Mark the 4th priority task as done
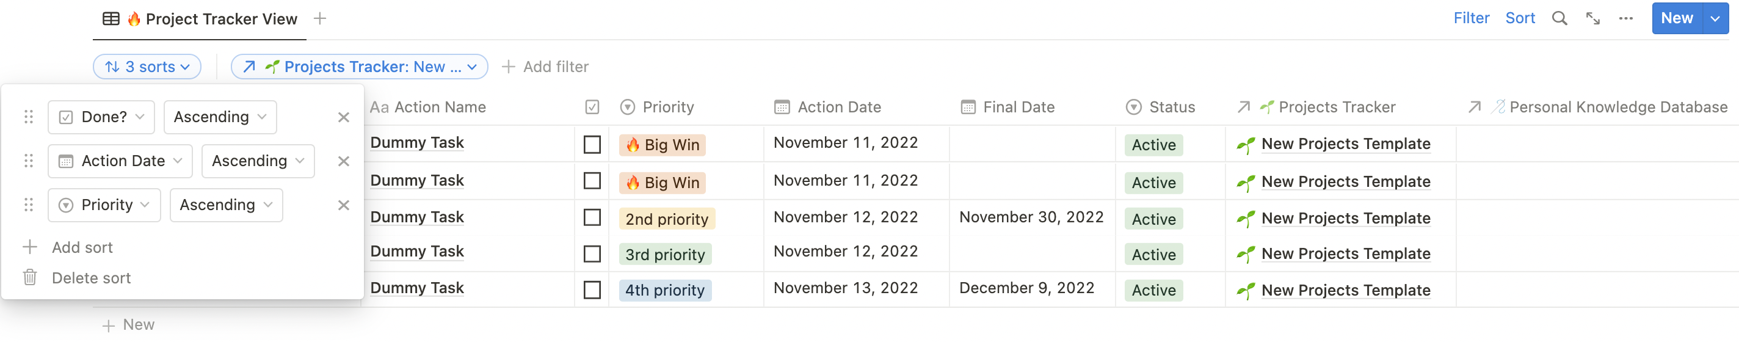This screenshot has width=1739, height=342. click(x=592, y=290)
